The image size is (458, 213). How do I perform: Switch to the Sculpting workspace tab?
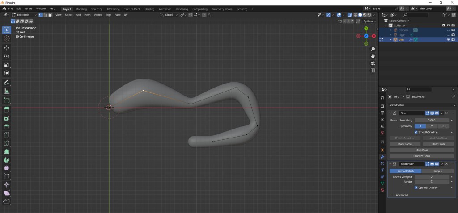(x=96, y=9)
